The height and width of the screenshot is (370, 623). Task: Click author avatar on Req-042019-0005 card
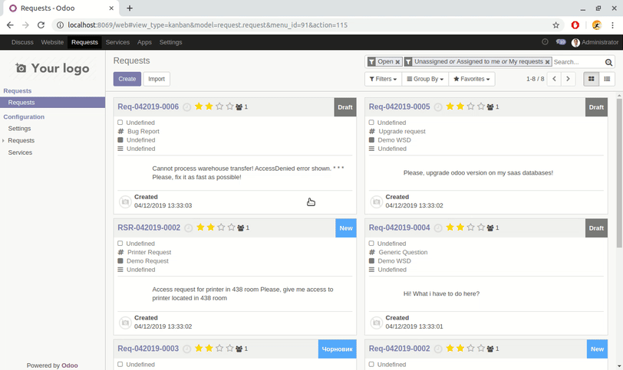point(376,202)
